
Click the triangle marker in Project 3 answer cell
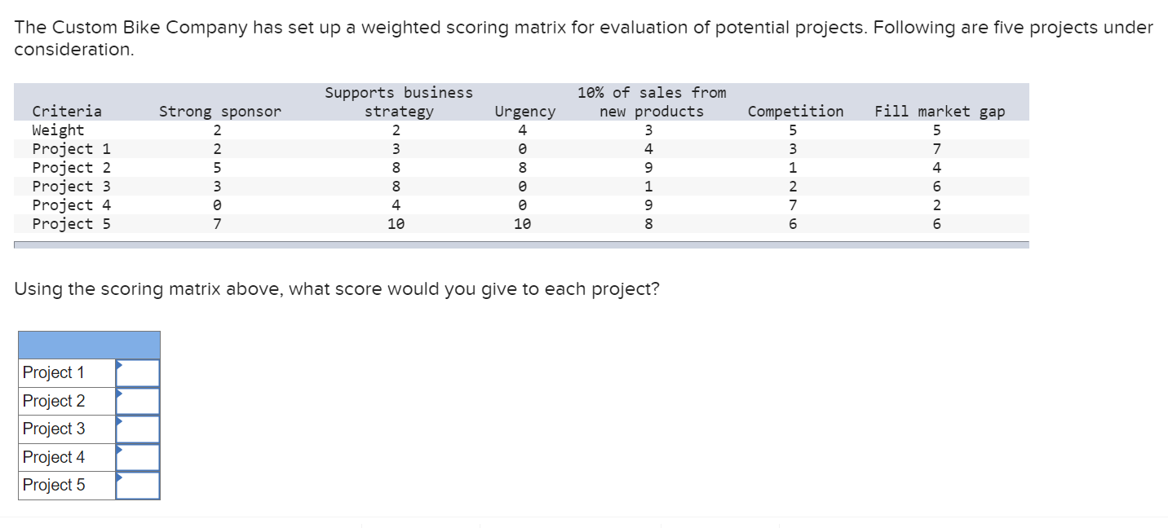(119, 420)
